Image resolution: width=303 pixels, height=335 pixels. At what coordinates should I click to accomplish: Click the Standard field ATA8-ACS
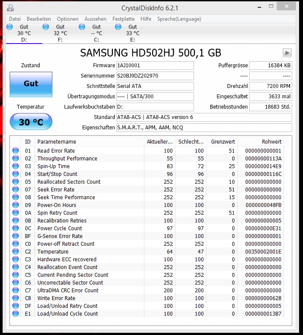[x=204, y=117]
